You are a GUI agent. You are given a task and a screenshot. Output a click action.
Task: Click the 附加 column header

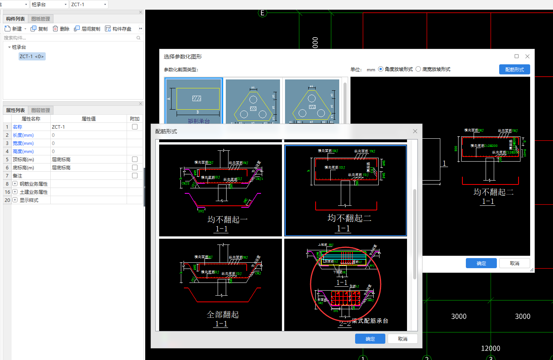point(135,119)
